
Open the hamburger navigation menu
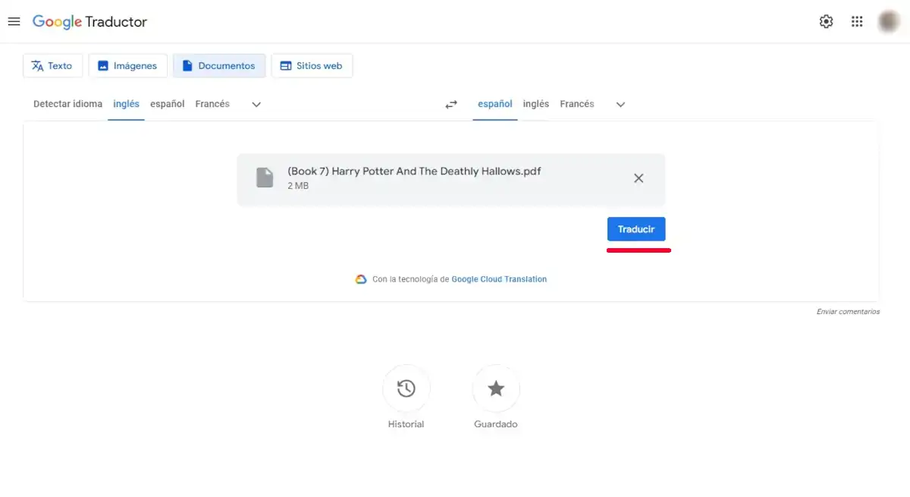[x=14, y=21]
